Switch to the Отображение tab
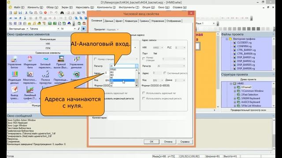This screenshot has height=158, width=282. (x=173, y=21)
